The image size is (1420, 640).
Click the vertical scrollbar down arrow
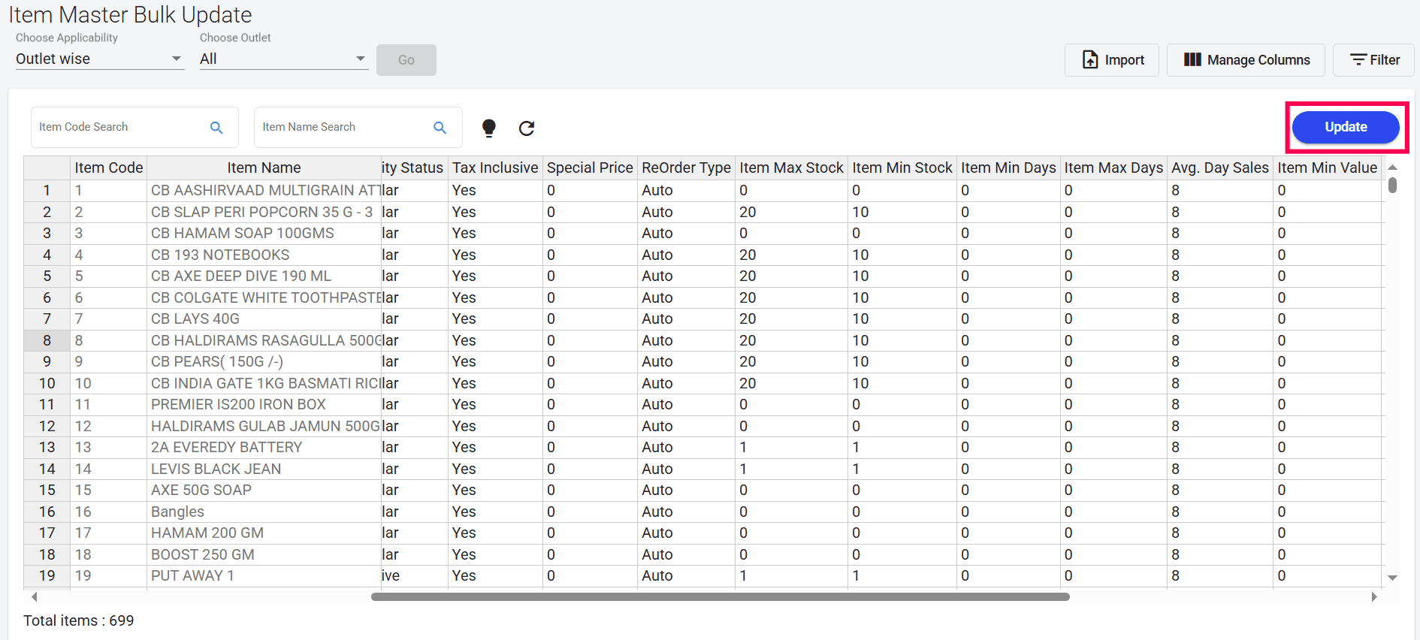(x=1392, y=578)
